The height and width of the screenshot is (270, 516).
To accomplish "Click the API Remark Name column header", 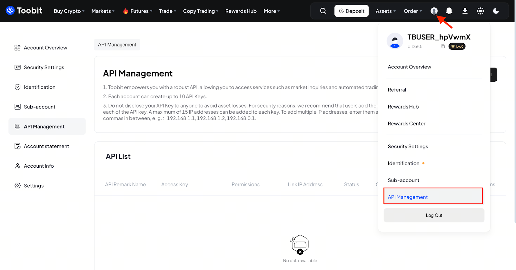I will (125, 184).
